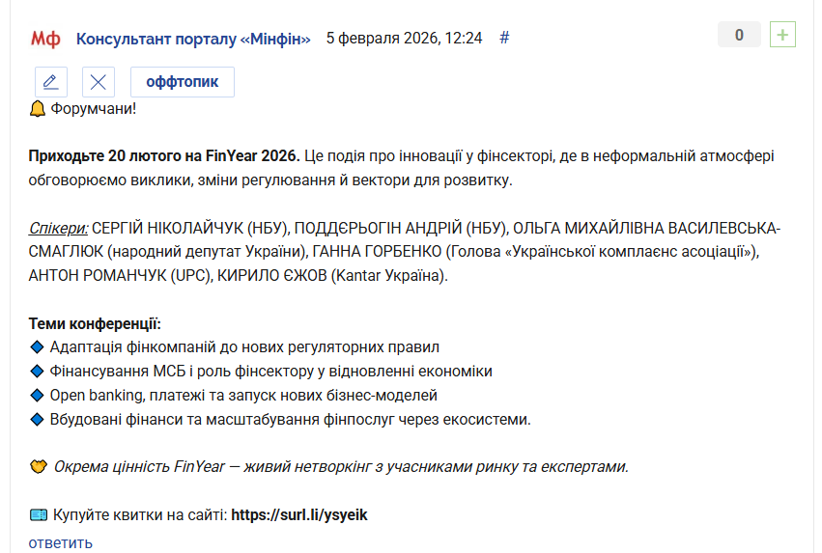This screenshot has height=553, width=822.
Task: Upvote the post with the green plus button
Action: click(x=782, y=36)
